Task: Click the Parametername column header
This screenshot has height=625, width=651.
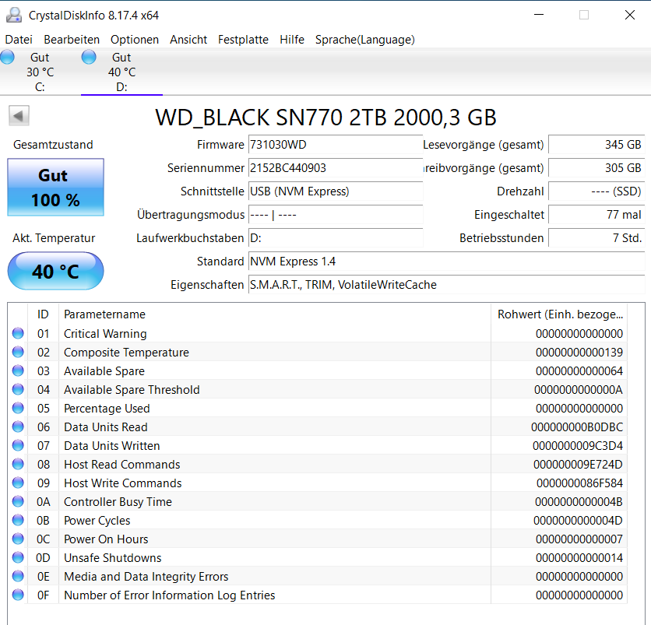Action: click(275, 314)
